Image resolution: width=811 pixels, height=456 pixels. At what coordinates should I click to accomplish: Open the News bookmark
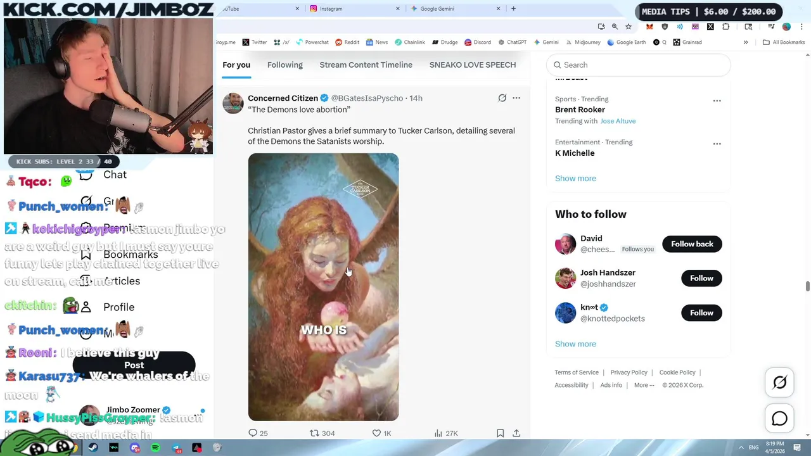click(x=376, y=42)
